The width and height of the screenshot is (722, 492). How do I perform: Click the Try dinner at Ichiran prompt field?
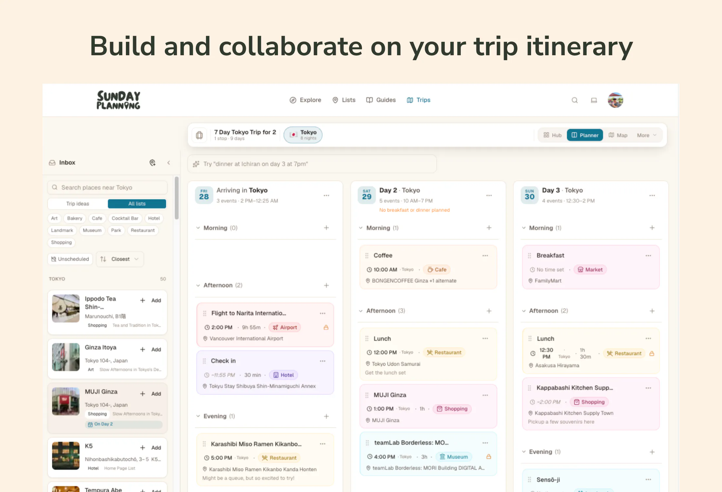point(312,164)
